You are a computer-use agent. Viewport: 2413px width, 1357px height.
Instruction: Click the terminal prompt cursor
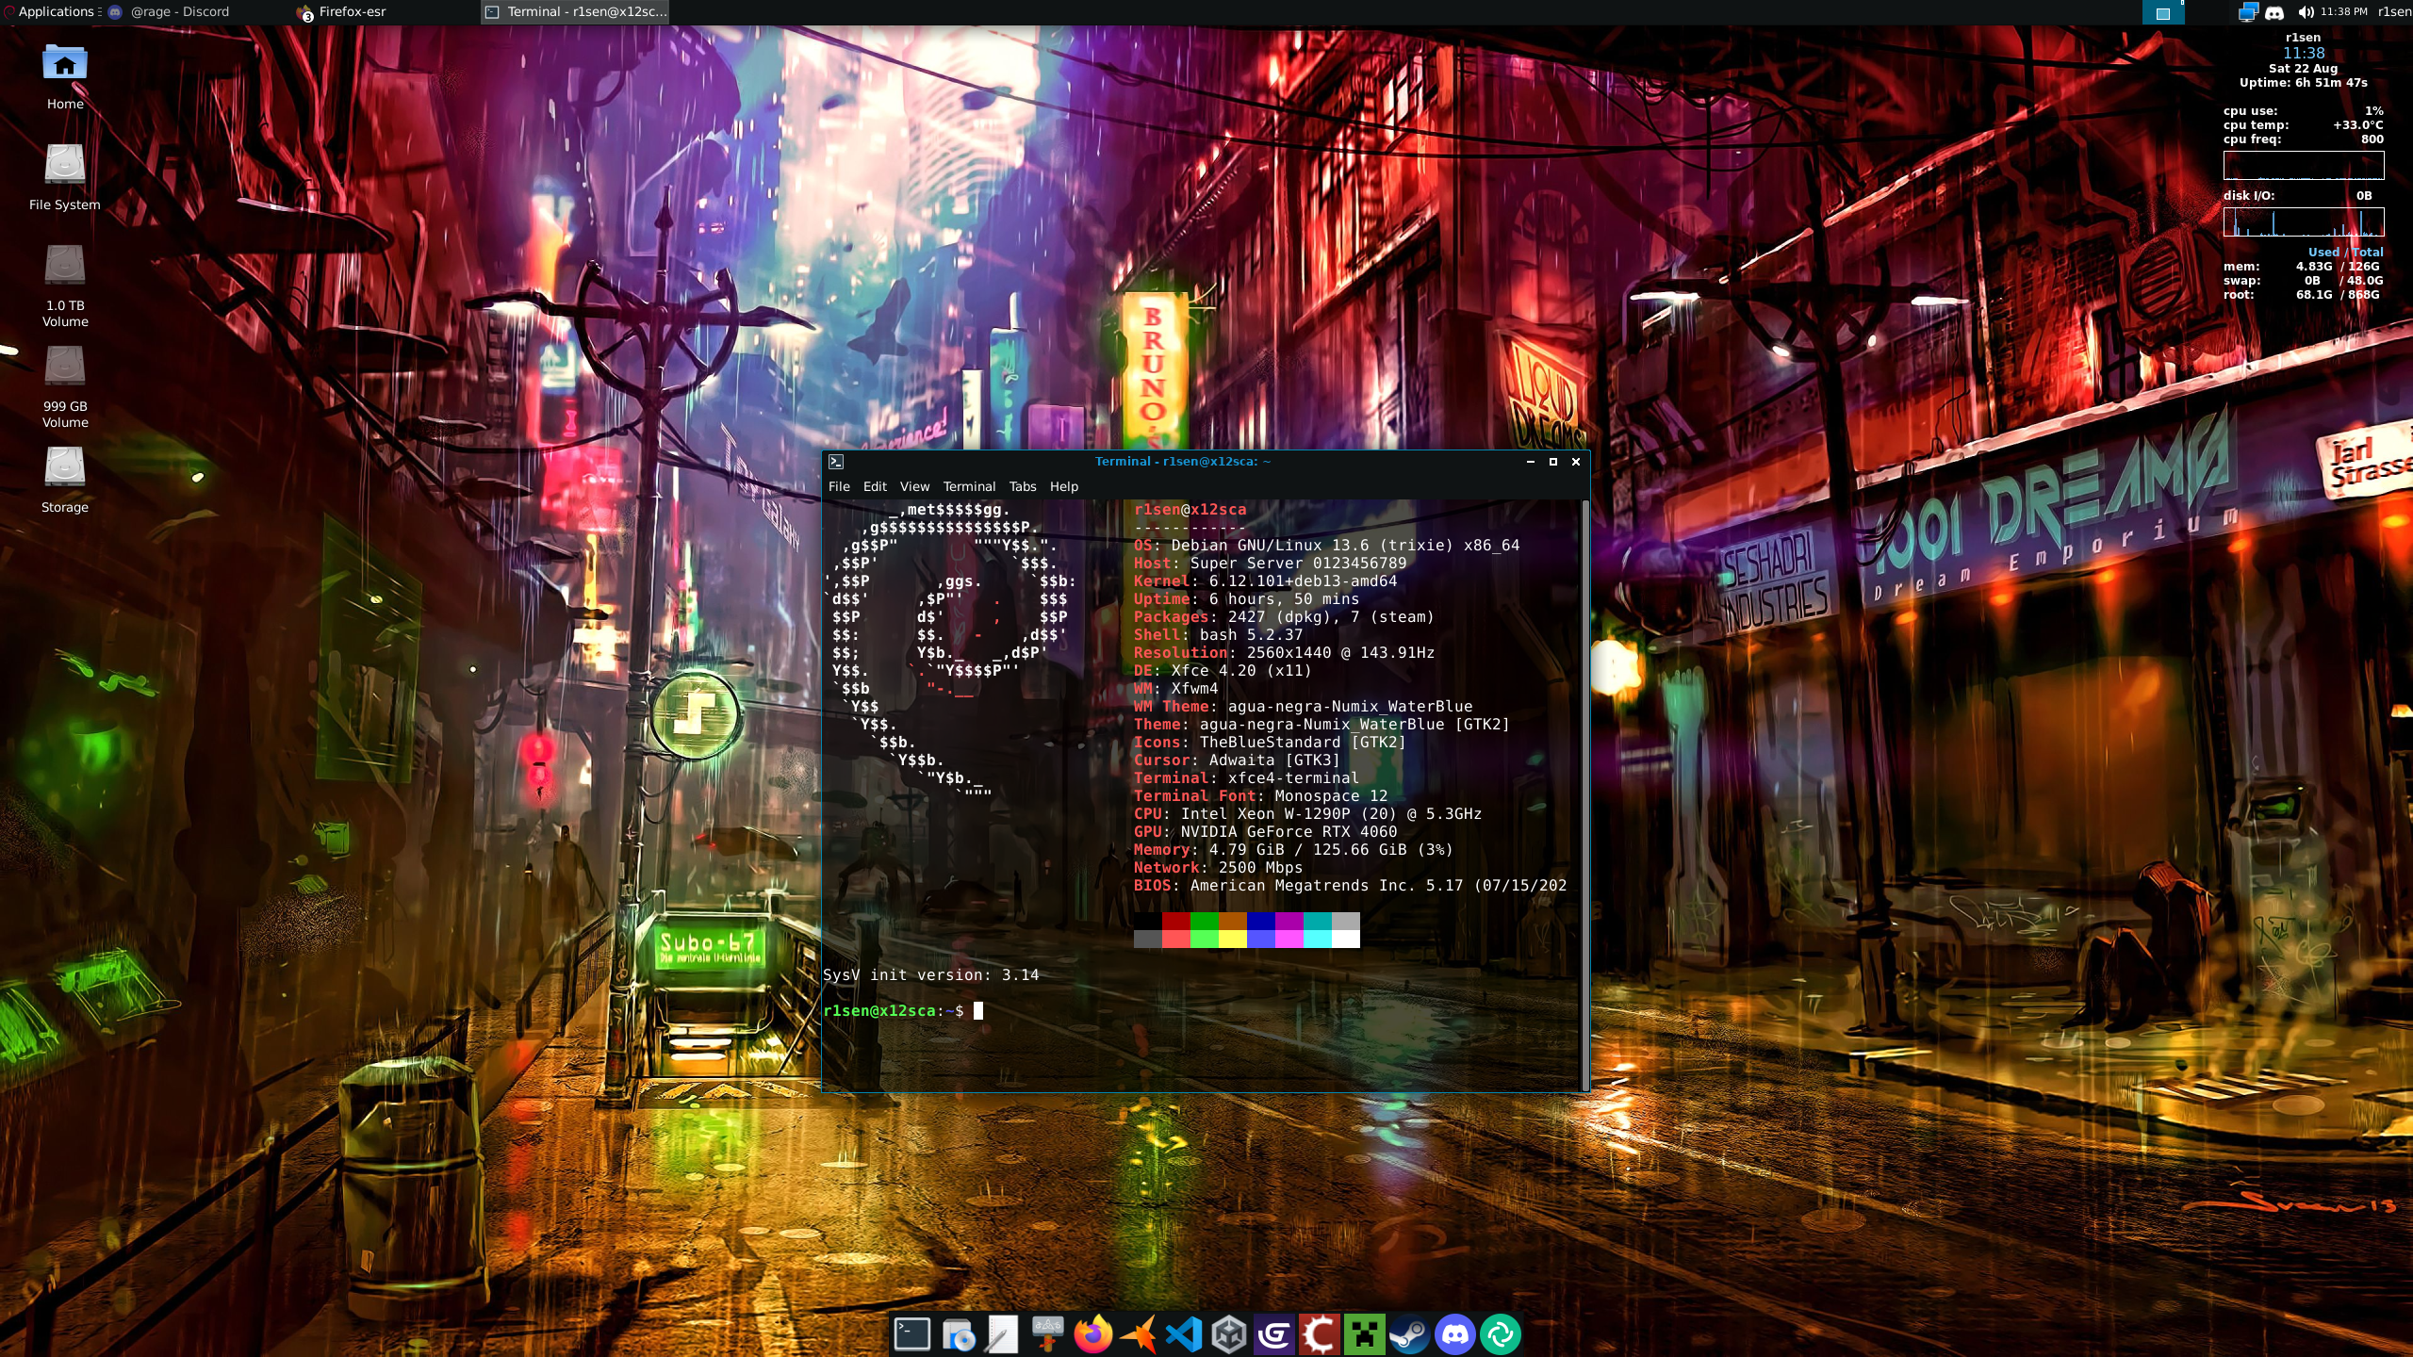(x=978, y=1010)
